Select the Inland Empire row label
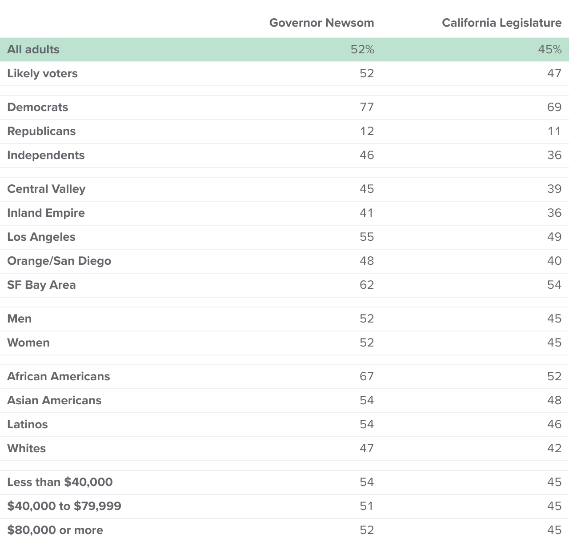This screenshot has width=569, height=542. [x=46, y=213]
